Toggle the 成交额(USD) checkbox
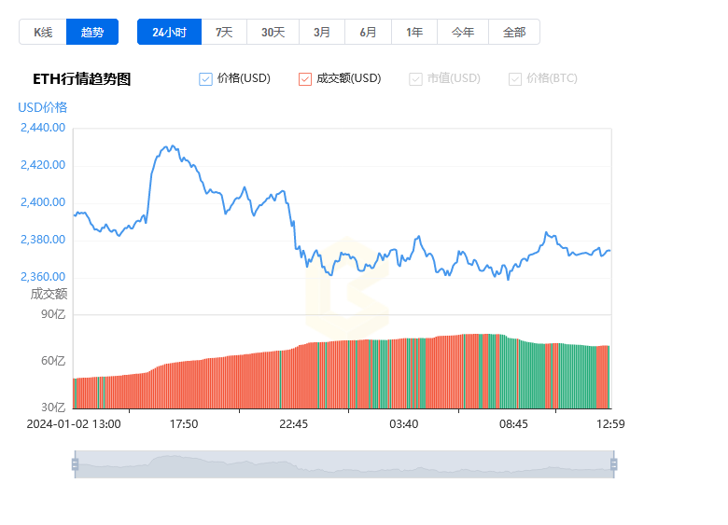This screenshot has height=525, width=728. [305, 79]
